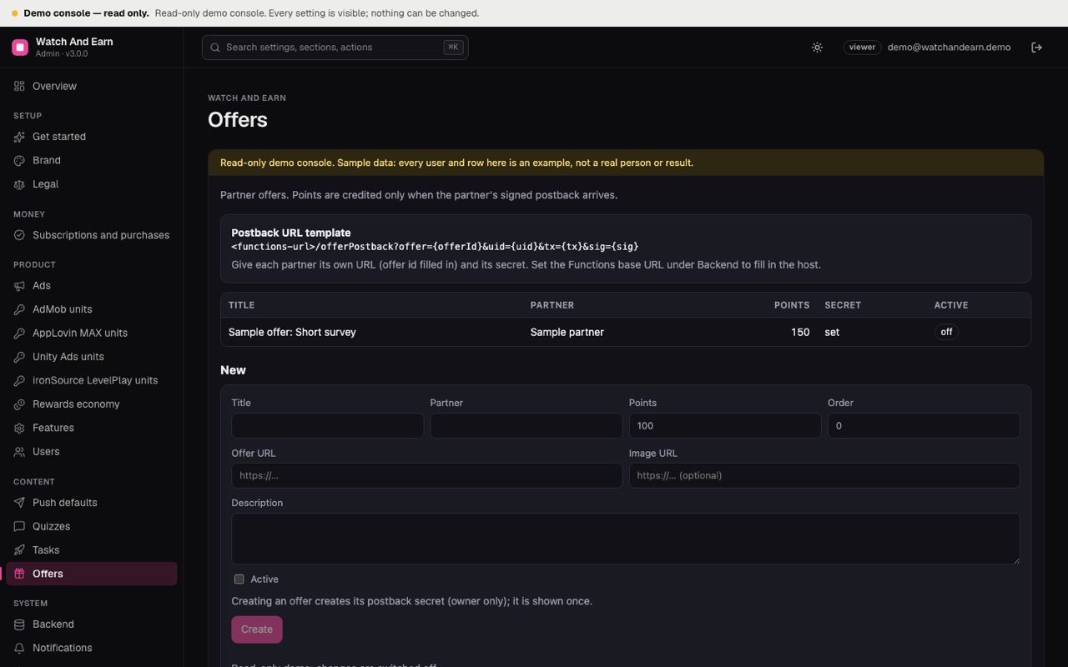Open AppLovin MAX units in sidebar
The image size is (1068, 667).
[x=92, y=333]
